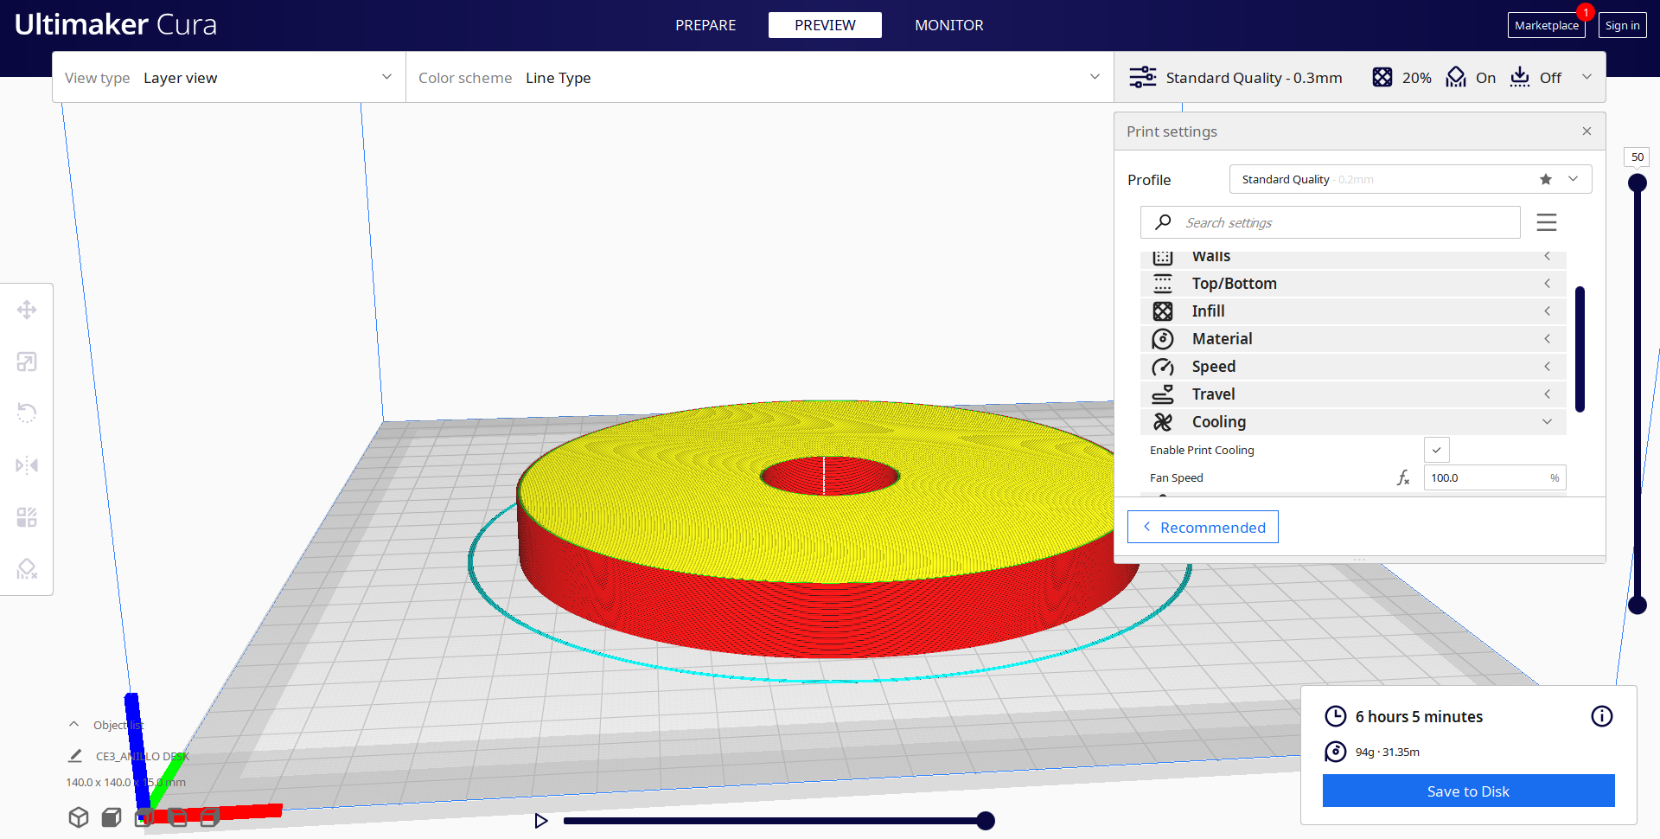Open the Per Model Settings tool
1660x839 pixels.
point(27,517)
